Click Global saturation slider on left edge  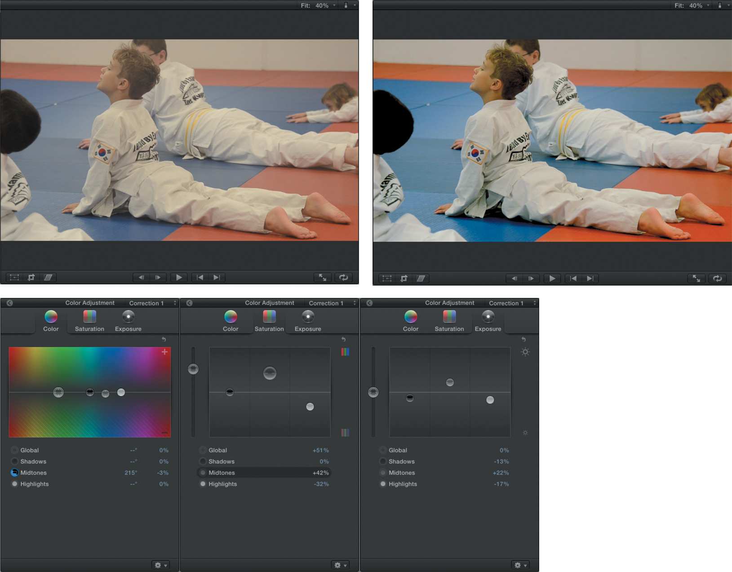[x=193, y=369]
